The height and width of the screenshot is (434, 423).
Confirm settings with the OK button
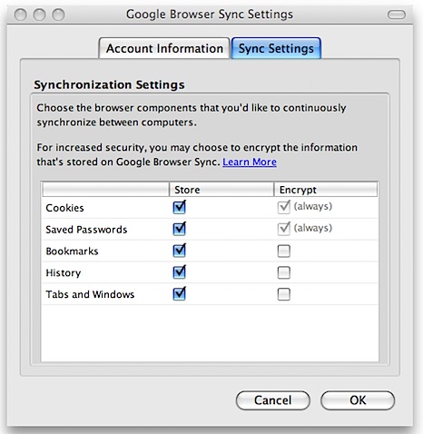358,400
